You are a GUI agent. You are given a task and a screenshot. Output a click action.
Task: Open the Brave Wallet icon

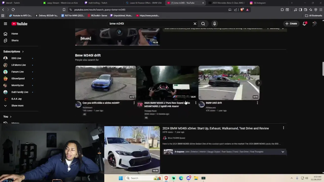(x=306, y=10)
